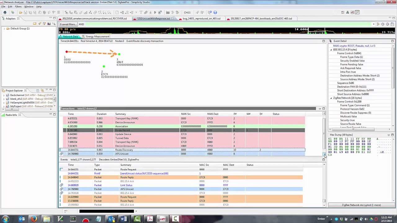Expand the MyProject project
The height and width of the screenshot is (223, 397).
tap(4, 106)
